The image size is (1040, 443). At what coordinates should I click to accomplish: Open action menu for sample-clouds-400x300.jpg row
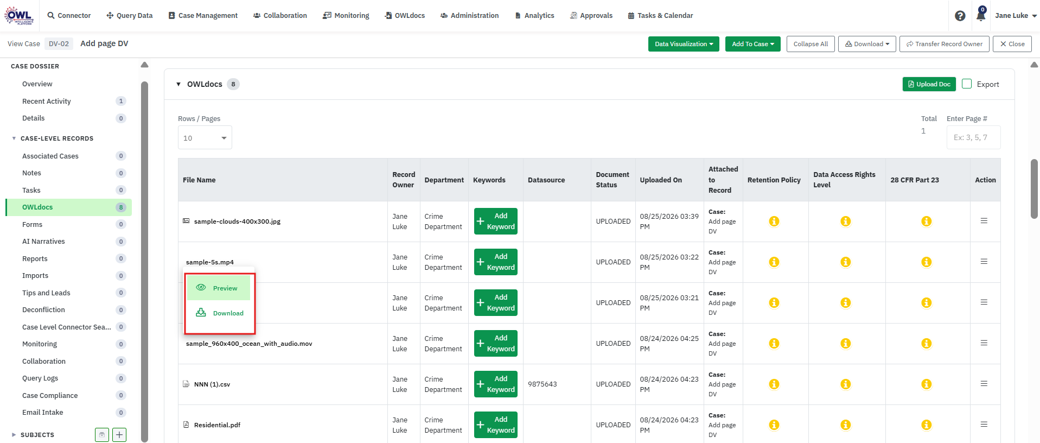click(x=984, y=221)
